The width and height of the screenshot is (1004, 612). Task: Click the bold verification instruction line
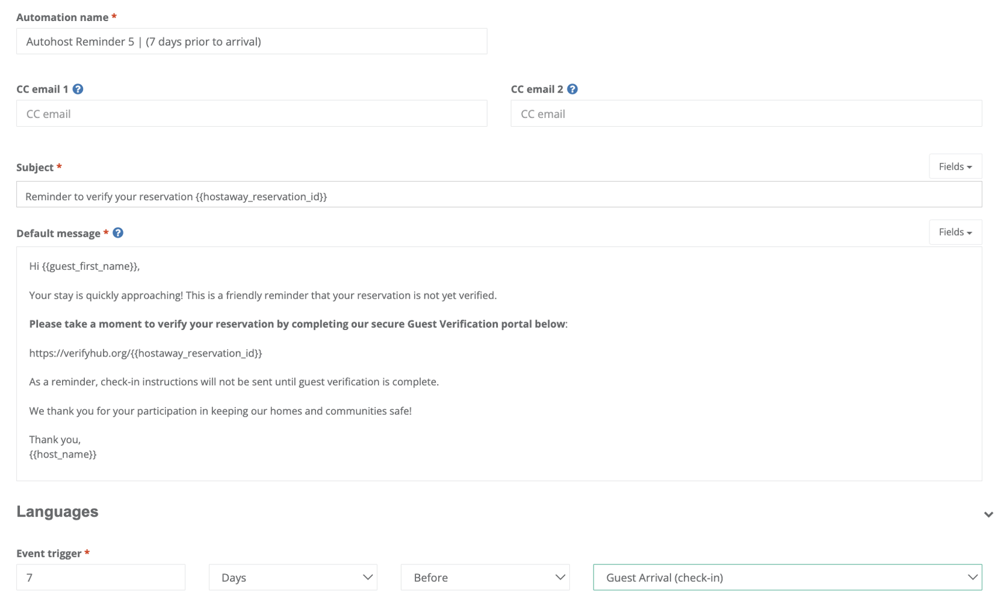click(x=297, y=324)
